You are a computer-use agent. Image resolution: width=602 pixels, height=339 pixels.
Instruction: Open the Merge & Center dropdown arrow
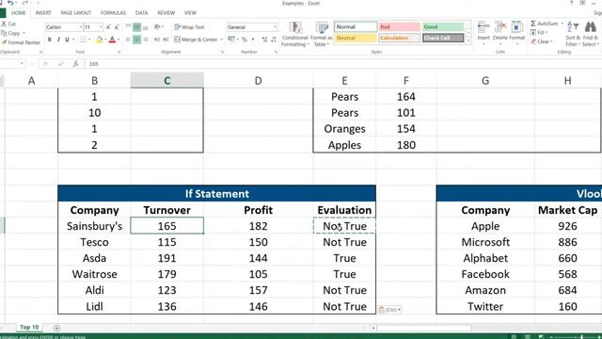point(222,40)
